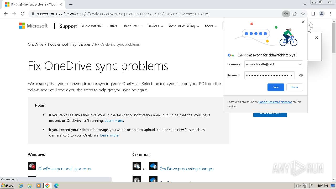Go to Support home link
The height and width of the screenshot is (189, 336).
tap(68, 26)
